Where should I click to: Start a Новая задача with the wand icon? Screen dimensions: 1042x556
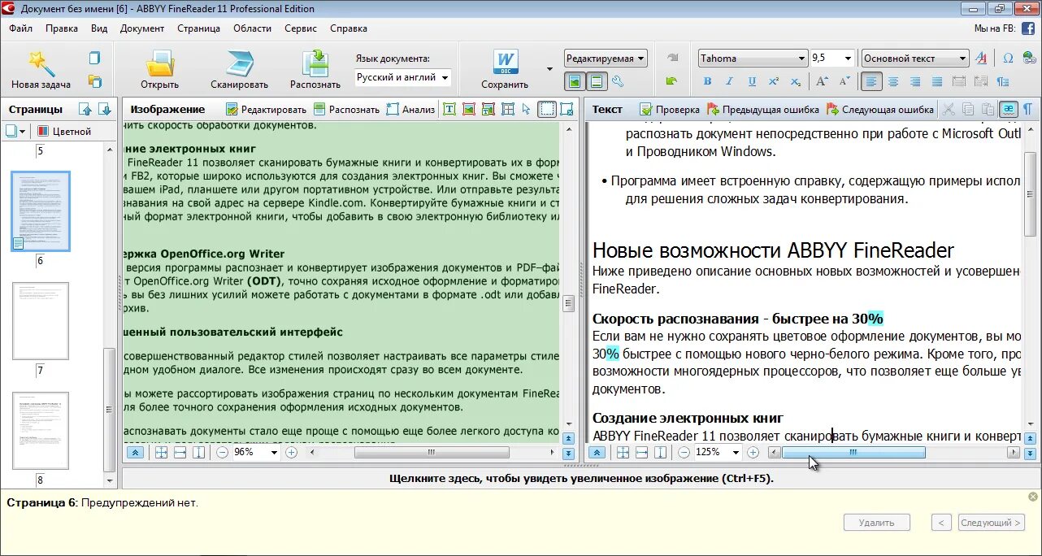pos(41,63)
